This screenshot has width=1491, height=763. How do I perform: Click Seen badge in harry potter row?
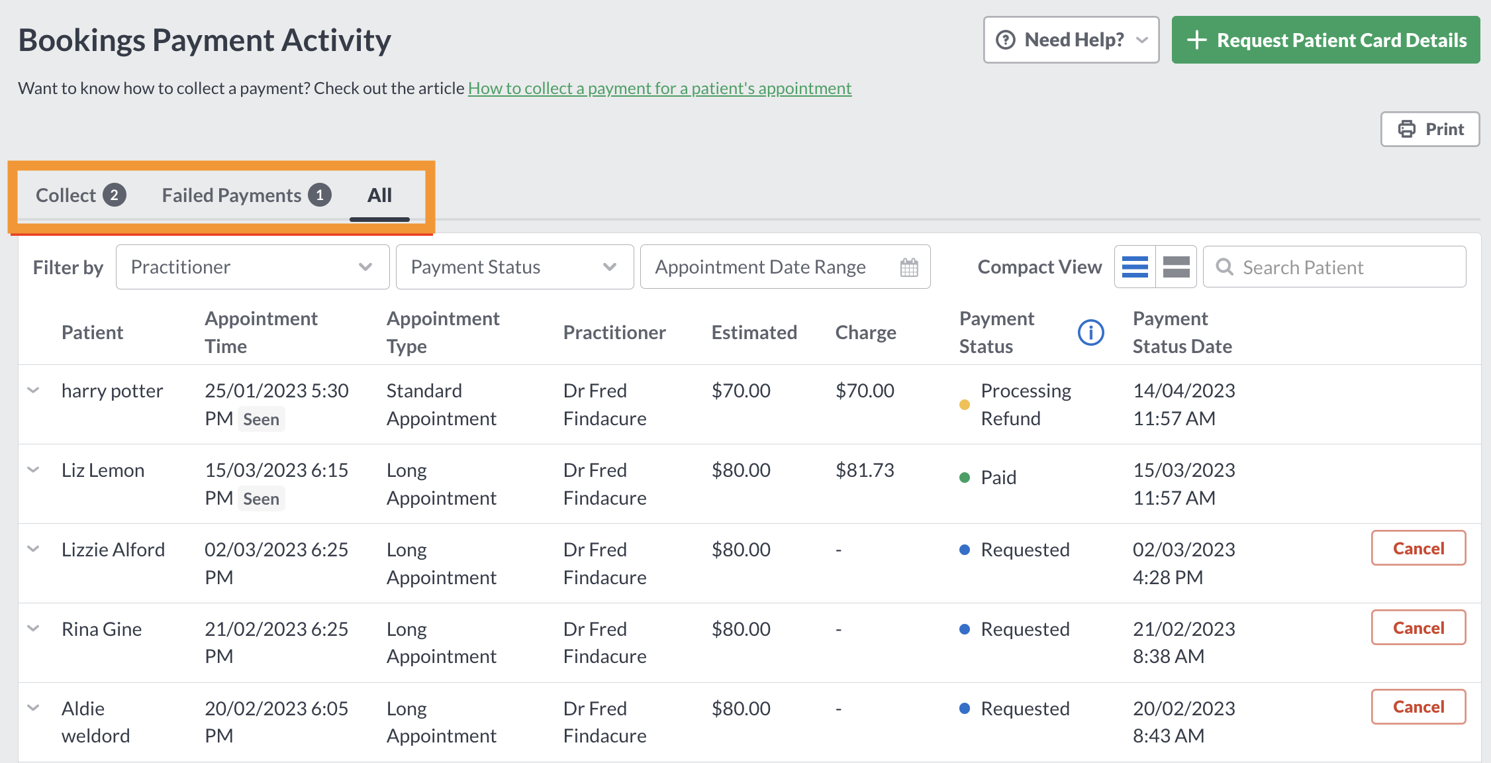261,419
